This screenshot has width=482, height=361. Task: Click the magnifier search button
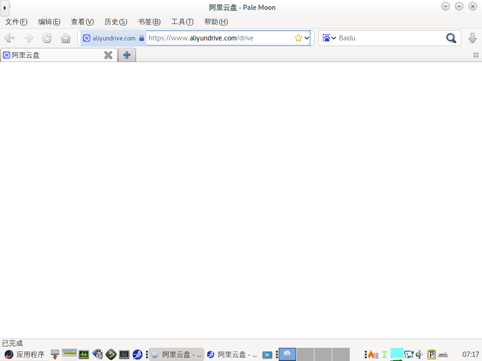click(x=451, y=38)
